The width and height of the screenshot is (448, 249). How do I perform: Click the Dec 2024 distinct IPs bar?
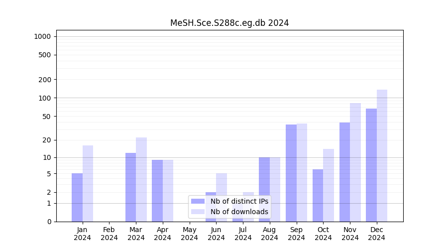(x=371, y=165)
